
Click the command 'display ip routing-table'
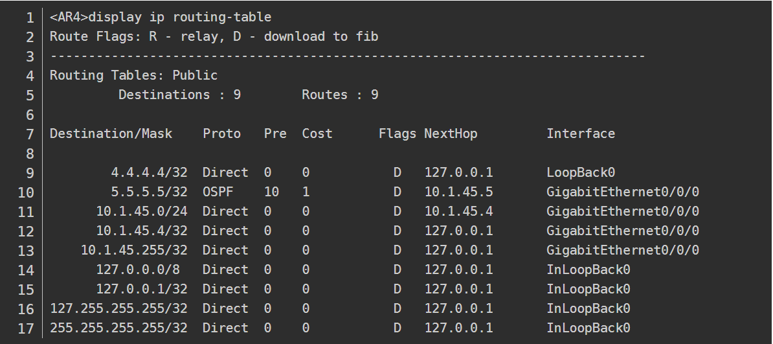[179, 17]
